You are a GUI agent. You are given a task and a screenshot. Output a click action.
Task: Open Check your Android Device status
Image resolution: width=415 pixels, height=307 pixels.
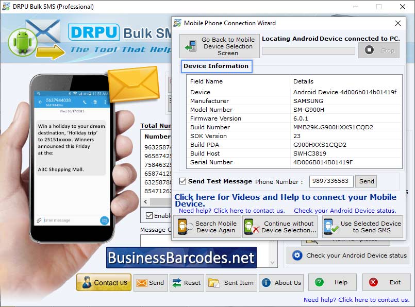(348, 255)
